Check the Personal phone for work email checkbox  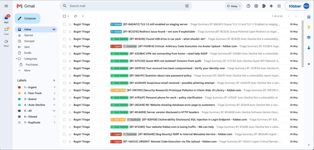pyautogui.click(x=64, y=98)
